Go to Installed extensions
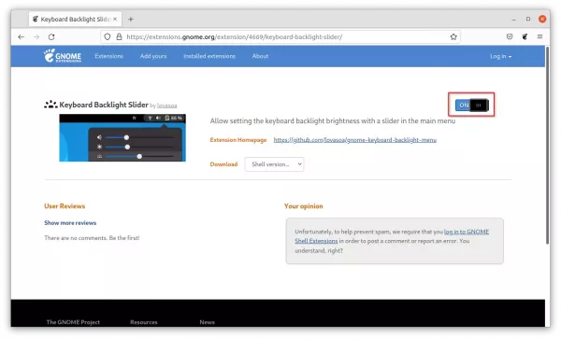This screenshot has height=339, width=561. 209,56
